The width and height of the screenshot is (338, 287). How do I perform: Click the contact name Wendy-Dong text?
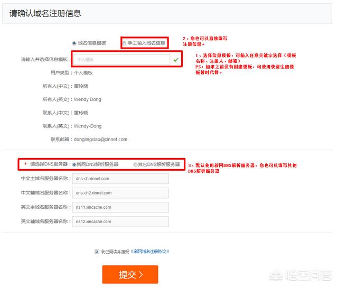(x=88, y=126)
